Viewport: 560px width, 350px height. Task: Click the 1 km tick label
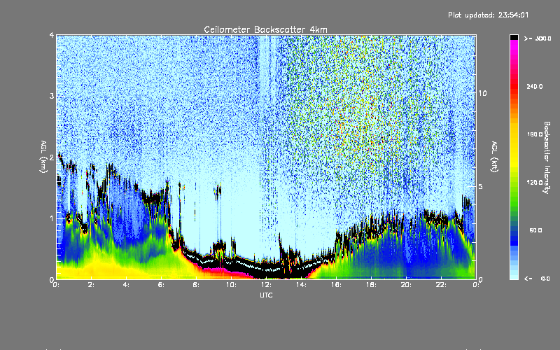(52, 218)
